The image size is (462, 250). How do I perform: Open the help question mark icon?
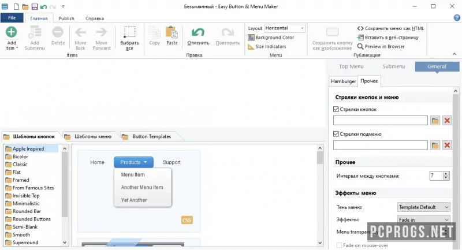point(457,18)
